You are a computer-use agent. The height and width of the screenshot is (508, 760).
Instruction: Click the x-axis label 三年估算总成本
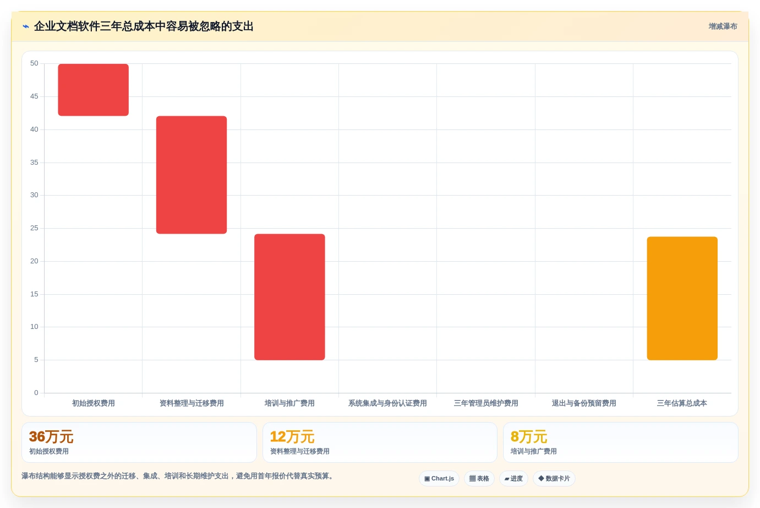pos(682,403)
